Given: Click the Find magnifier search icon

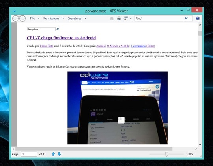Looking at the screenshot, I should (186, 18).
